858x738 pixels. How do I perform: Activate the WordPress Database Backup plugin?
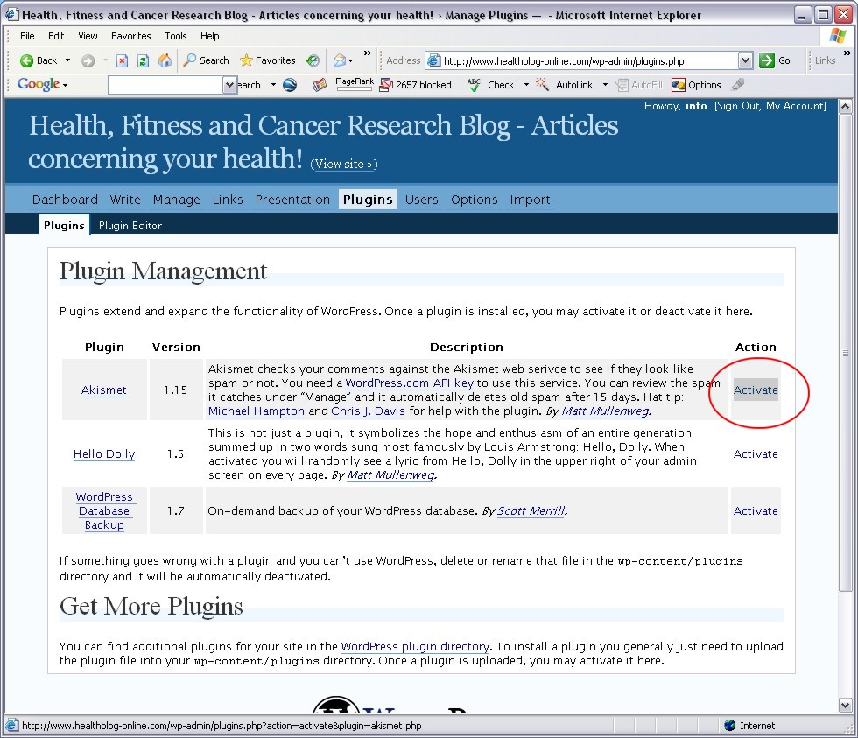click(755, 510)
